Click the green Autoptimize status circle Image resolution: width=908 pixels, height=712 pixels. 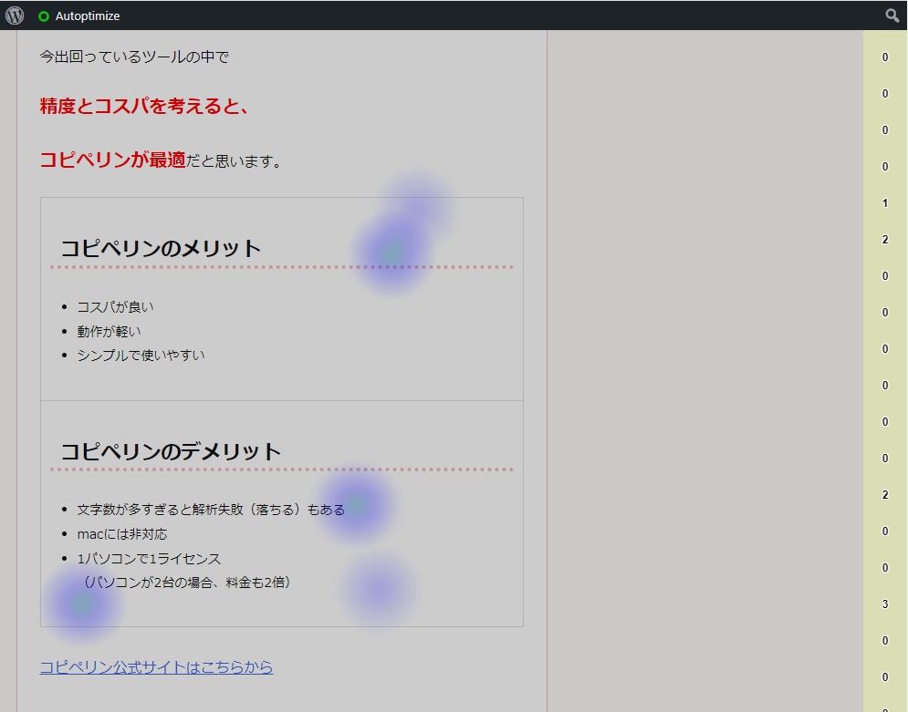click(x=44, y=16)
